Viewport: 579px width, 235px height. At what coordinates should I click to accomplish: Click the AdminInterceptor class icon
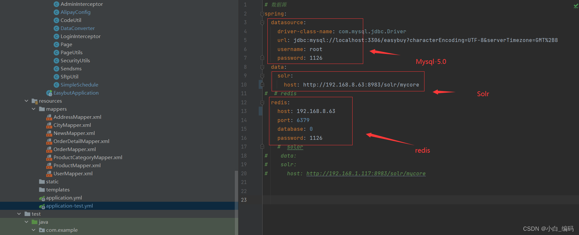click(56, 4)
